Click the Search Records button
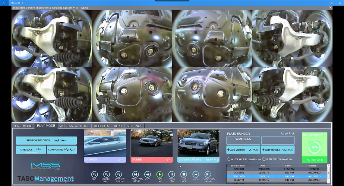Viewport: 344px width, 186px height. (x=46, y=141)
